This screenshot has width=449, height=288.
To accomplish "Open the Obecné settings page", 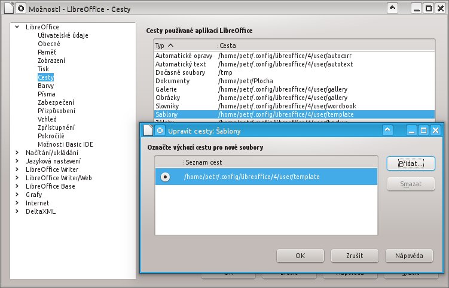I will pos(49,44).
